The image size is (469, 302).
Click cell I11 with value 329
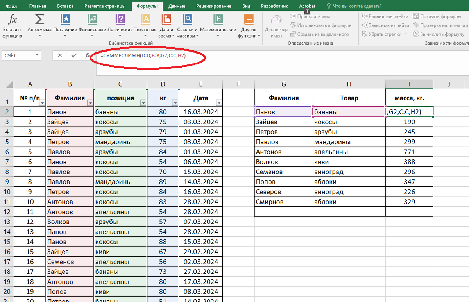click(x=409, y=202)
